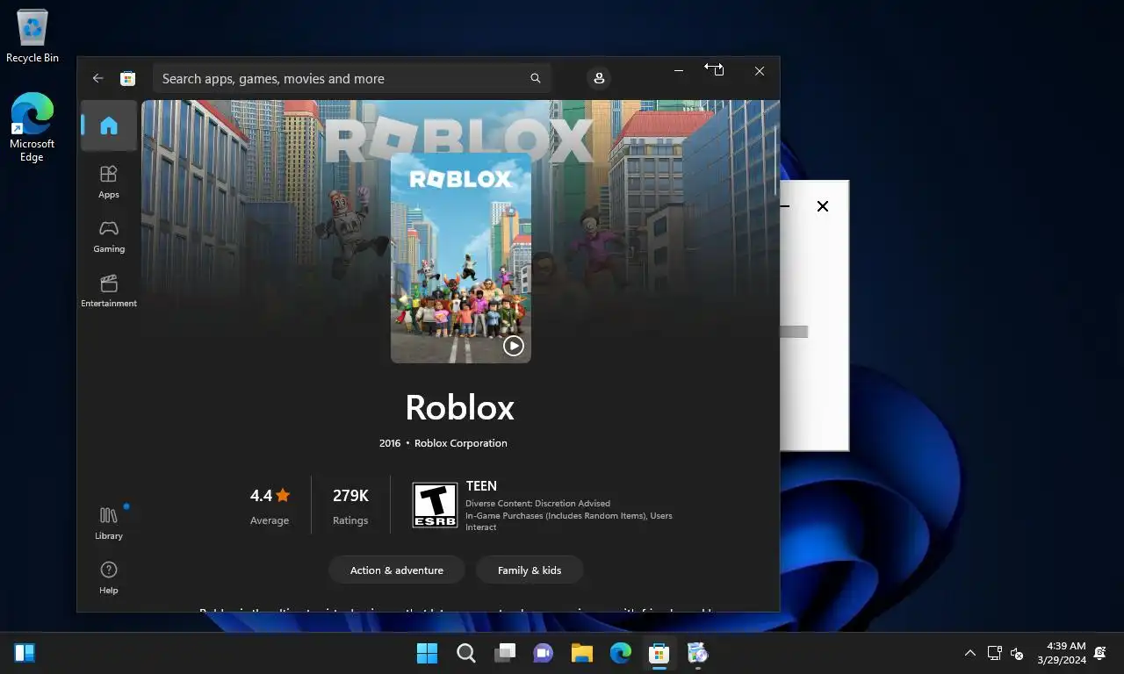View the 4.4 average rating
The image size is (1124, 674).
[x=270, y=506]
